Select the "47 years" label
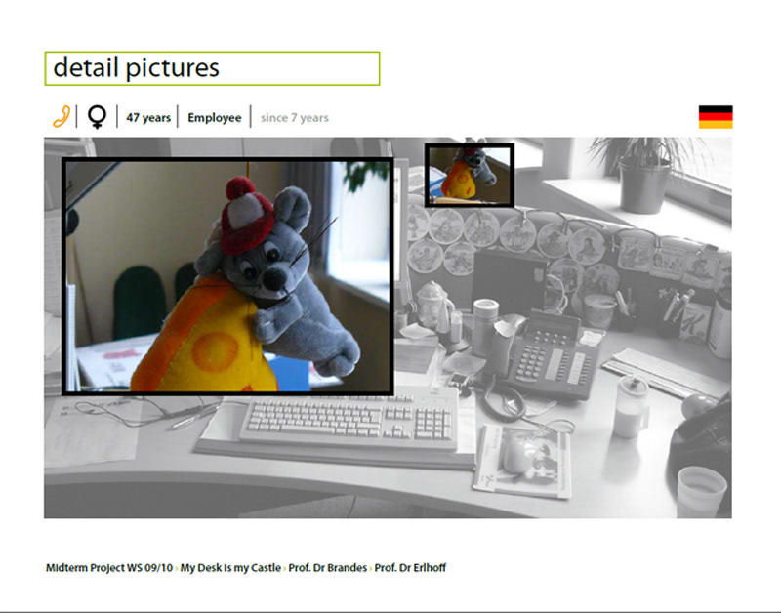781x613 pixels. pos(148,118)
